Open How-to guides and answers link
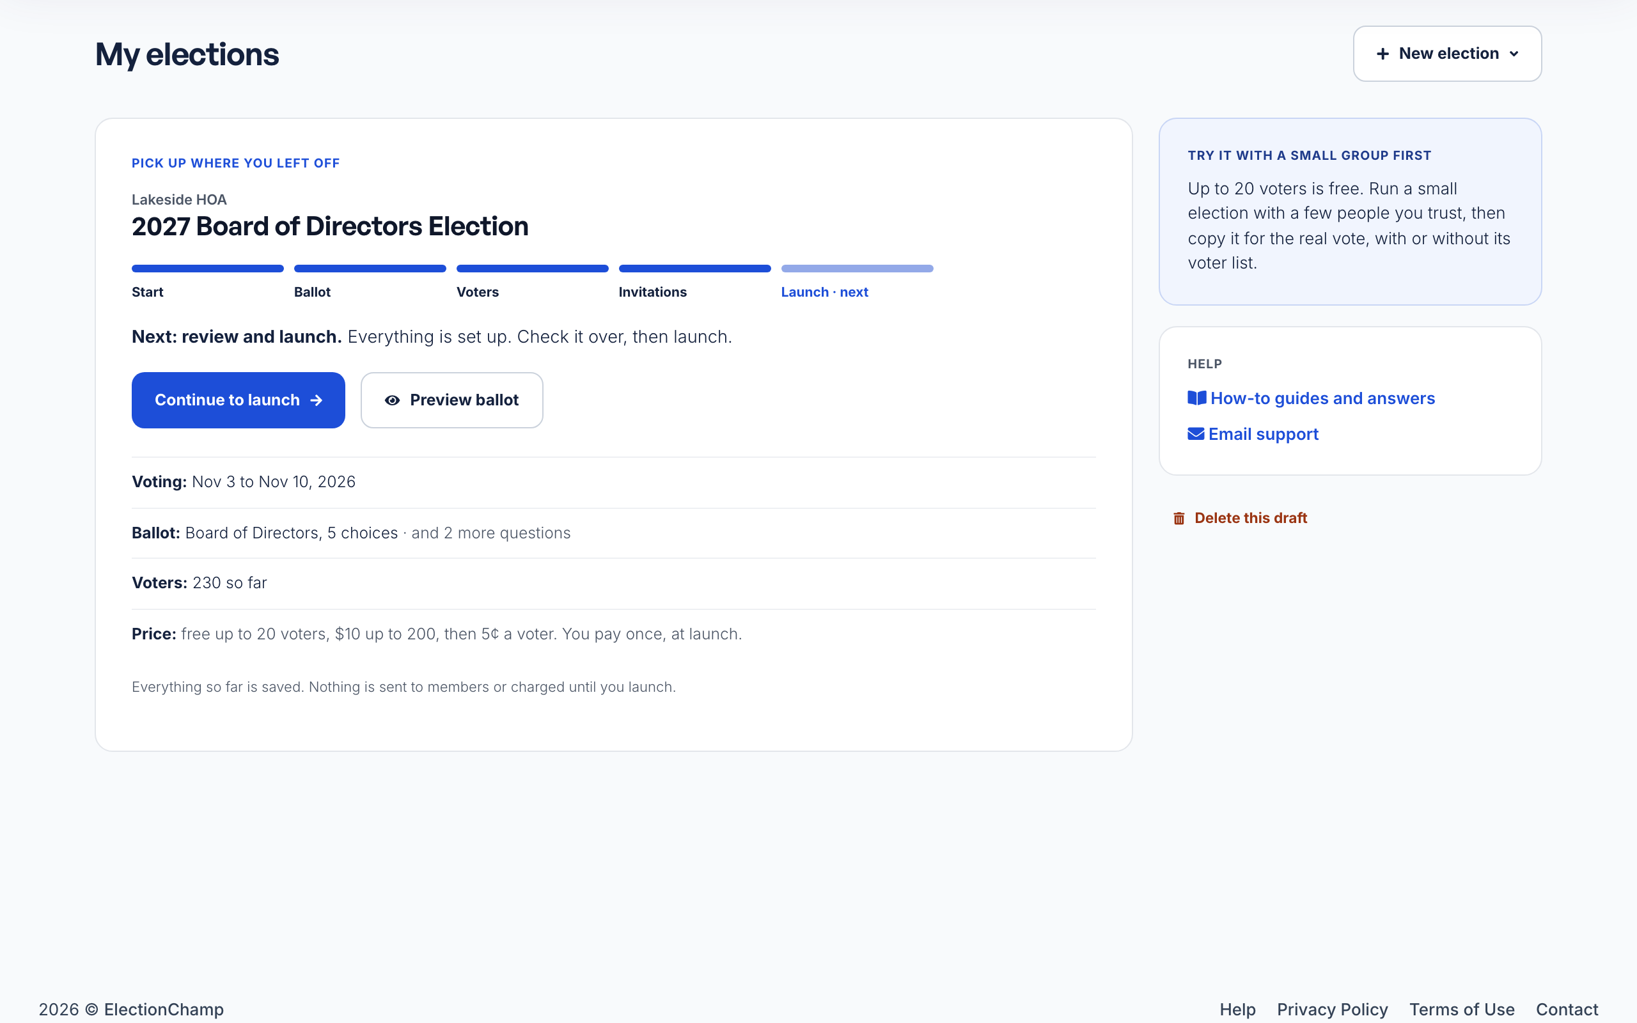The height and width of the screenshot is (1023, 1637). click(1311, 398)
